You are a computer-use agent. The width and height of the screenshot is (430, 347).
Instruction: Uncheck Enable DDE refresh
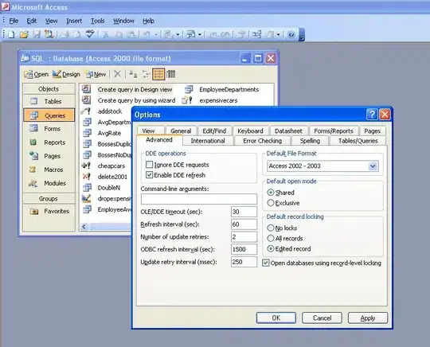tap(149, 175)
